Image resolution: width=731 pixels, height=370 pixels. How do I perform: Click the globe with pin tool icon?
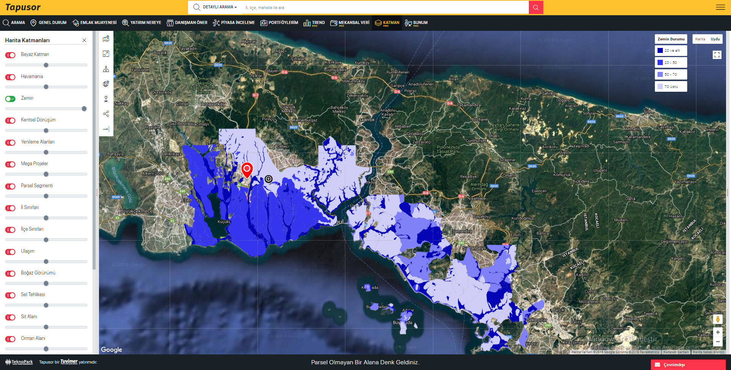coord(106,84)
